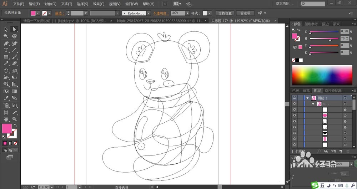The width and height of the screenshot is (357, 189).
Task: Toggle visibility of 图层 1 layer
Action: (295, 98)
